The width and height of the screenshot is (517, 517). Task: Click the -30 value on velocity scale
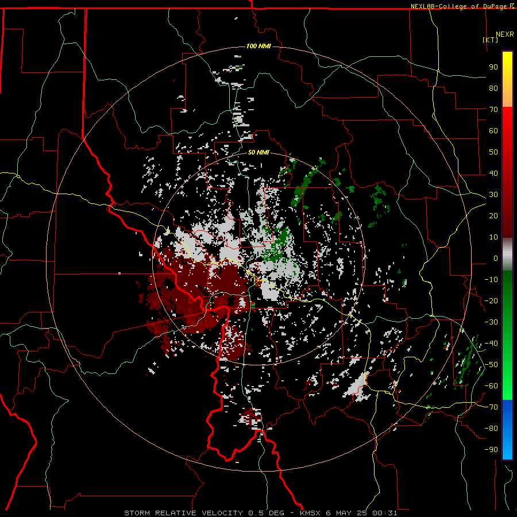point(491,322)
